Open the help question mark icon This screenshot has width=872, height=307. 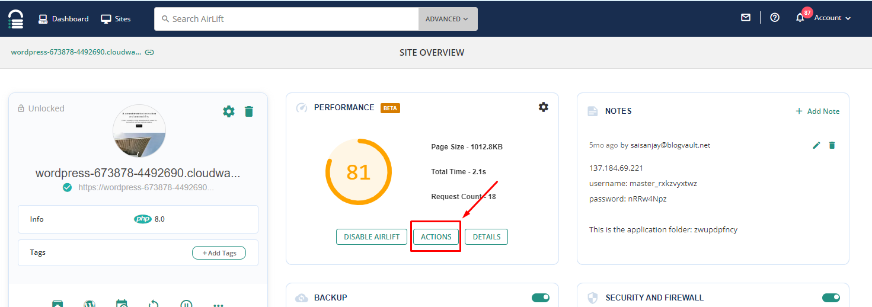[x=775, y=18]
